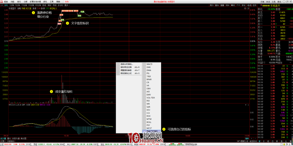293x146 pixels.
Task: Toggle the 叠加 overlay option
Action: tap(217, 5)
